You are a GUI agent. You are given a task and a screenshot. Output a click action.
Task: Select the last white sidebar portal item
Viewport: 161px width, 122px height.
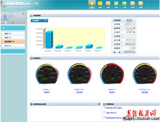point(13,46)
